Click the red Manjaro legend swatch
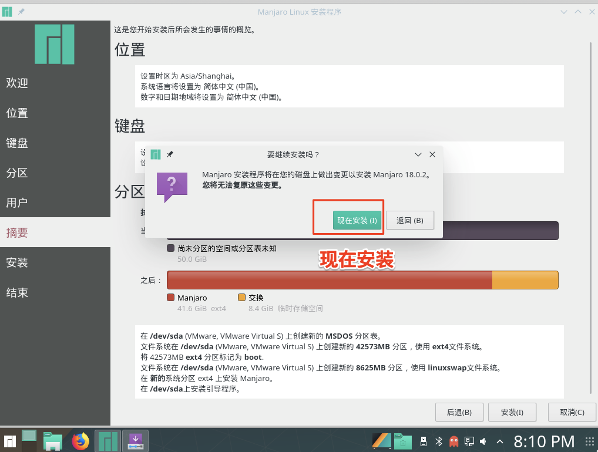 (170, 297)
